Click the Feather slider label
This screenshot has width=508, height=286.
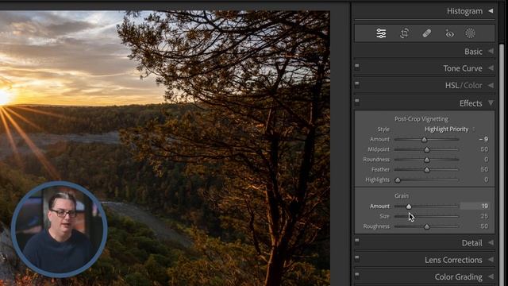click(x=380, y=169)
